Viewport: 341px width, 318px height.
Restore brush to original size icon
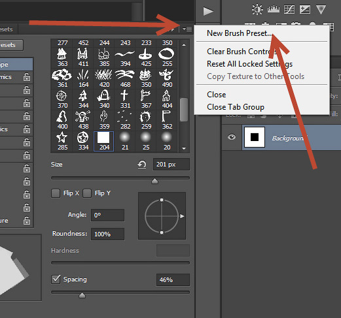142,165
